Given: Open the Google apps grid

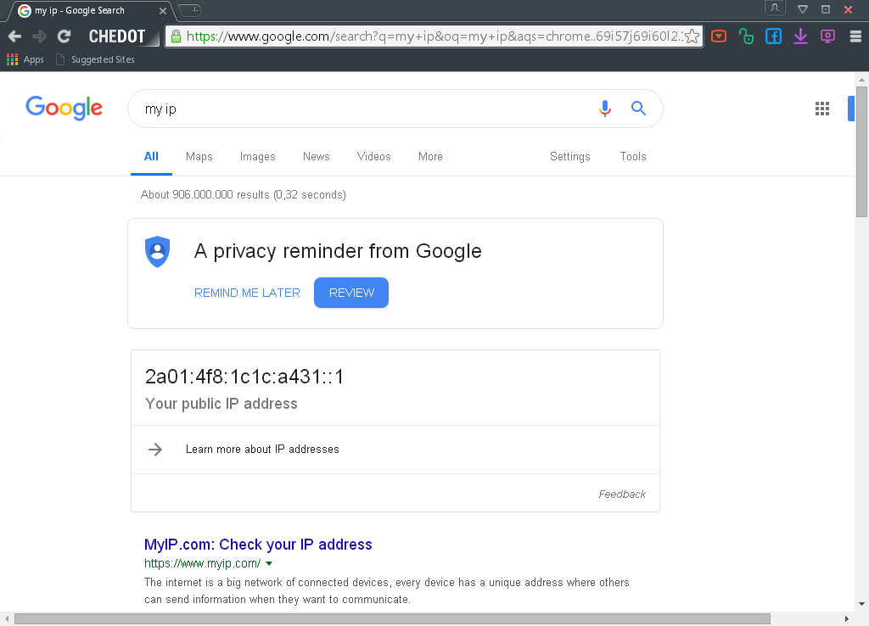Looking at the screenshot, I should point(821,109).
